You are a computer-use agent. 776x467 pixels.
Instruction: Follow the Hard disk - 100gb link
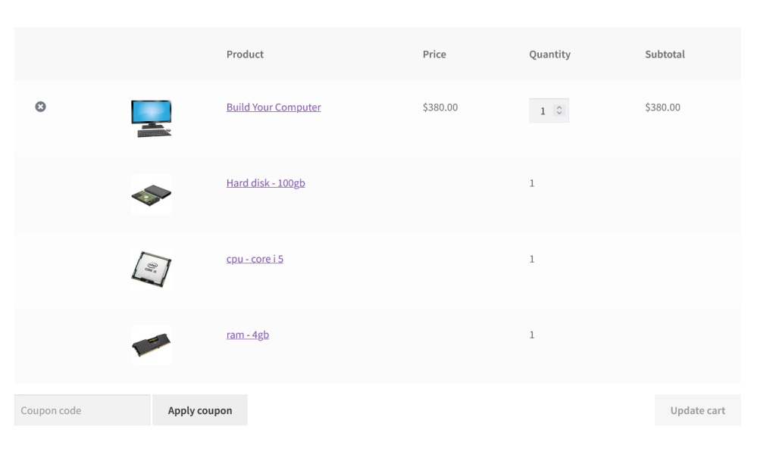point(265,183)
